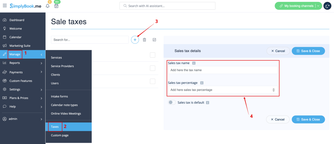The width and height of the screenshot is (334, 144).
Task: Toggle dark mode moon icon
Action: point(327,6)
